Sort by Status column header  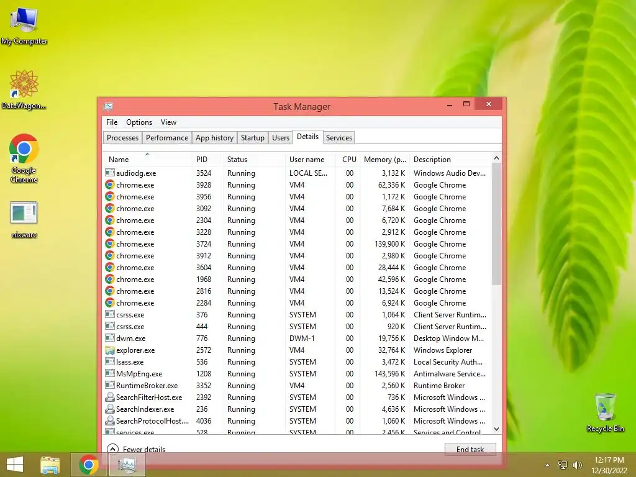254,160
